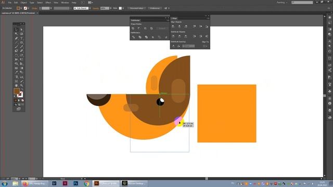Switch to Gradient fill mode in Tools panel
Image resolution: width=333 pixels, height=187 pixels.
[19, 100]
